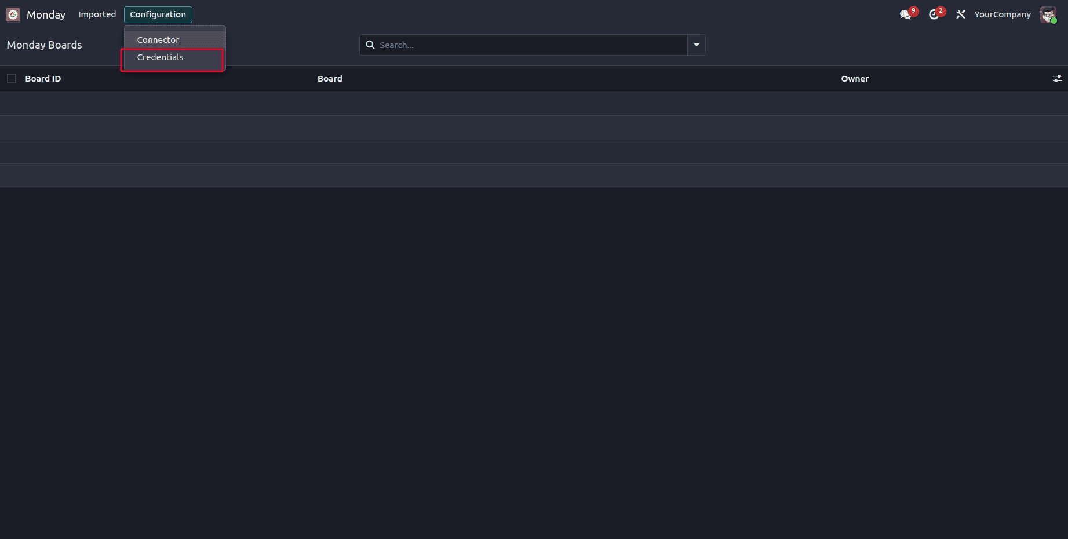Sort by the Board column header
1068x539 pixels.
(330, 79)
